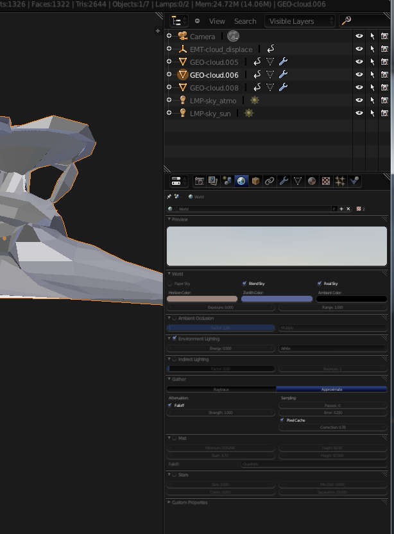Expand the LMP-sky_atmo tree item
Screen dimensions: 394x534
[x=169, y=100]
